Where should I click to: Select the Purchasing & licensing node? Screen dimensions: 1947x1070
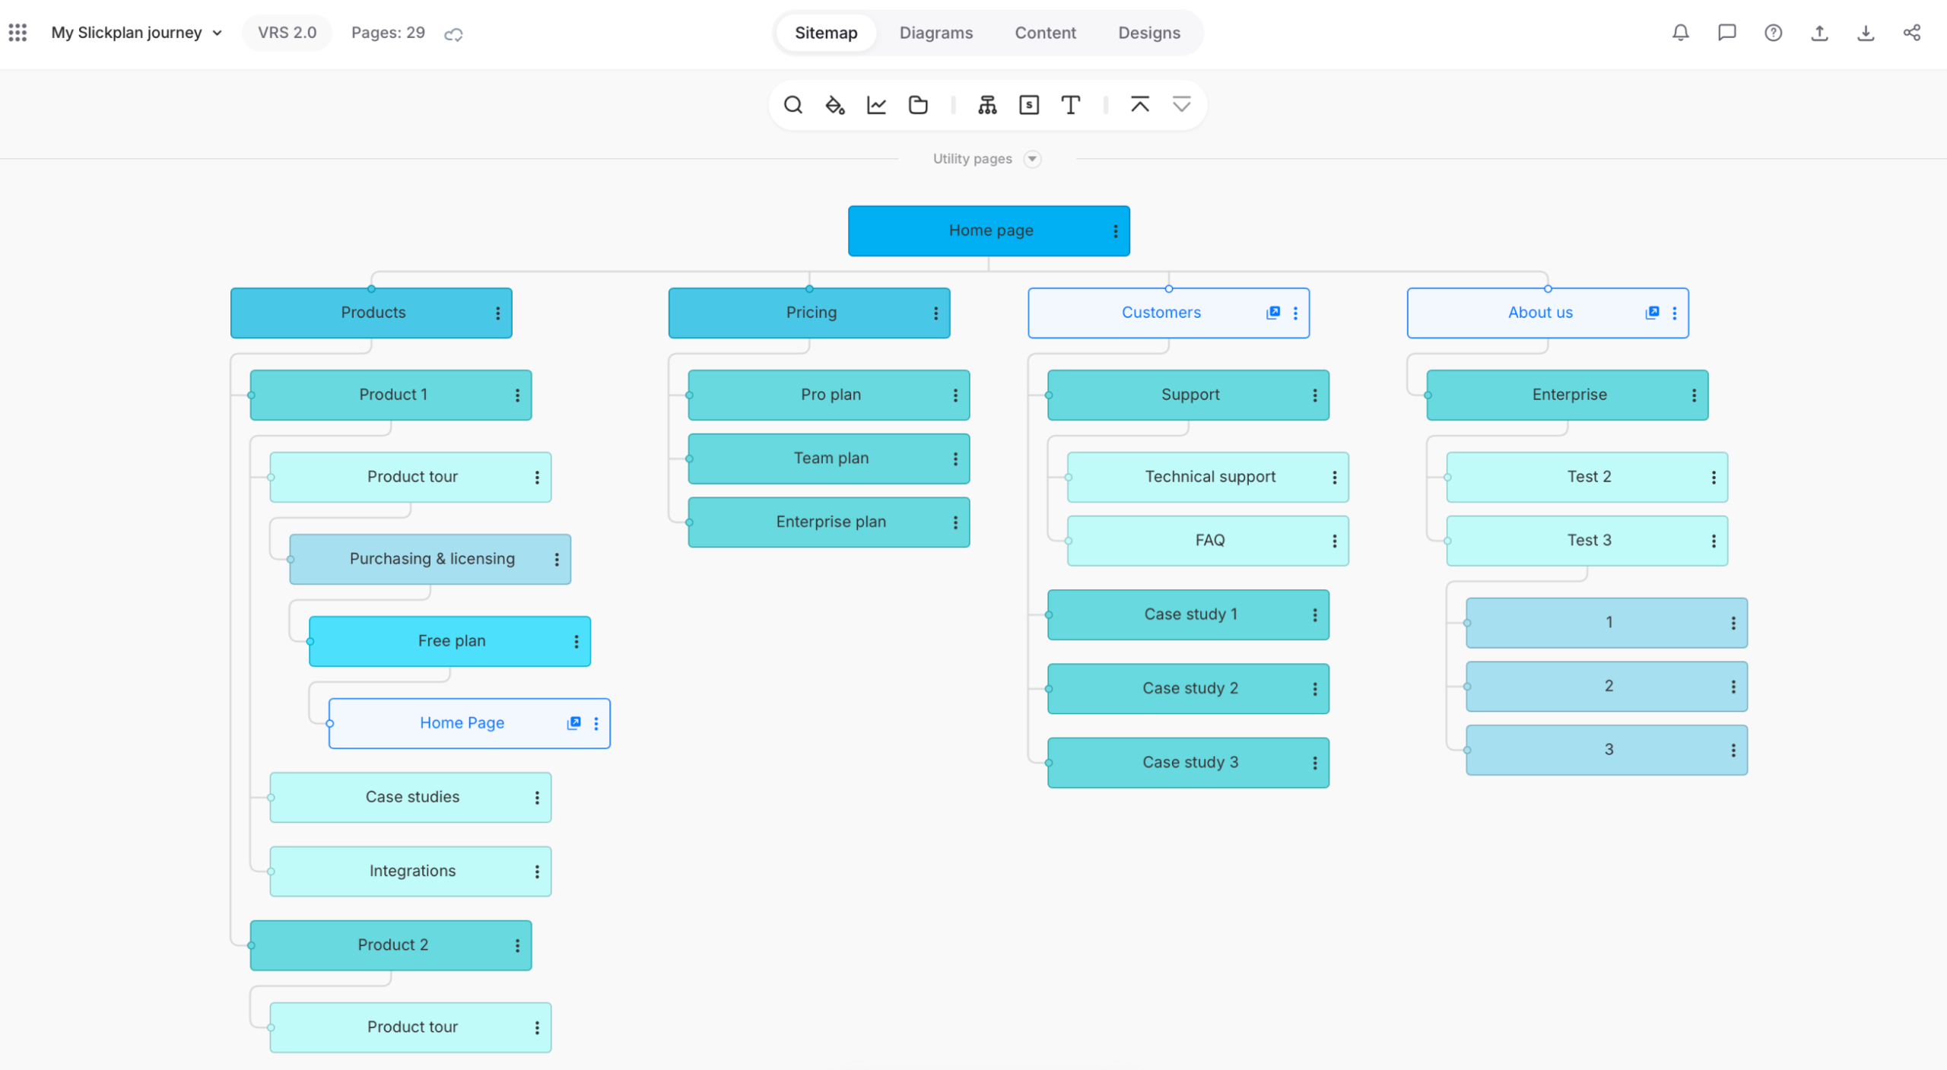pos(430,560)
